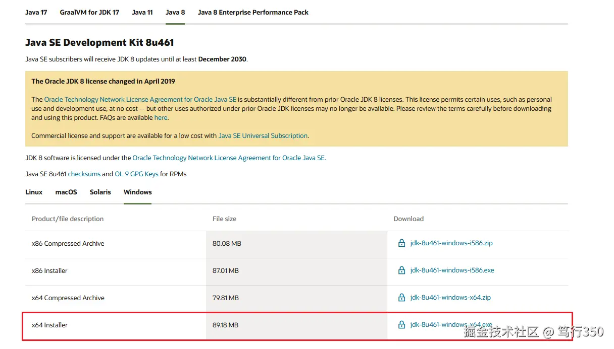Image resolution: width=614 pixels, height=349 pixels.
Task: Click the '80.08 MB' file size
Action: [x=227, y=244]
